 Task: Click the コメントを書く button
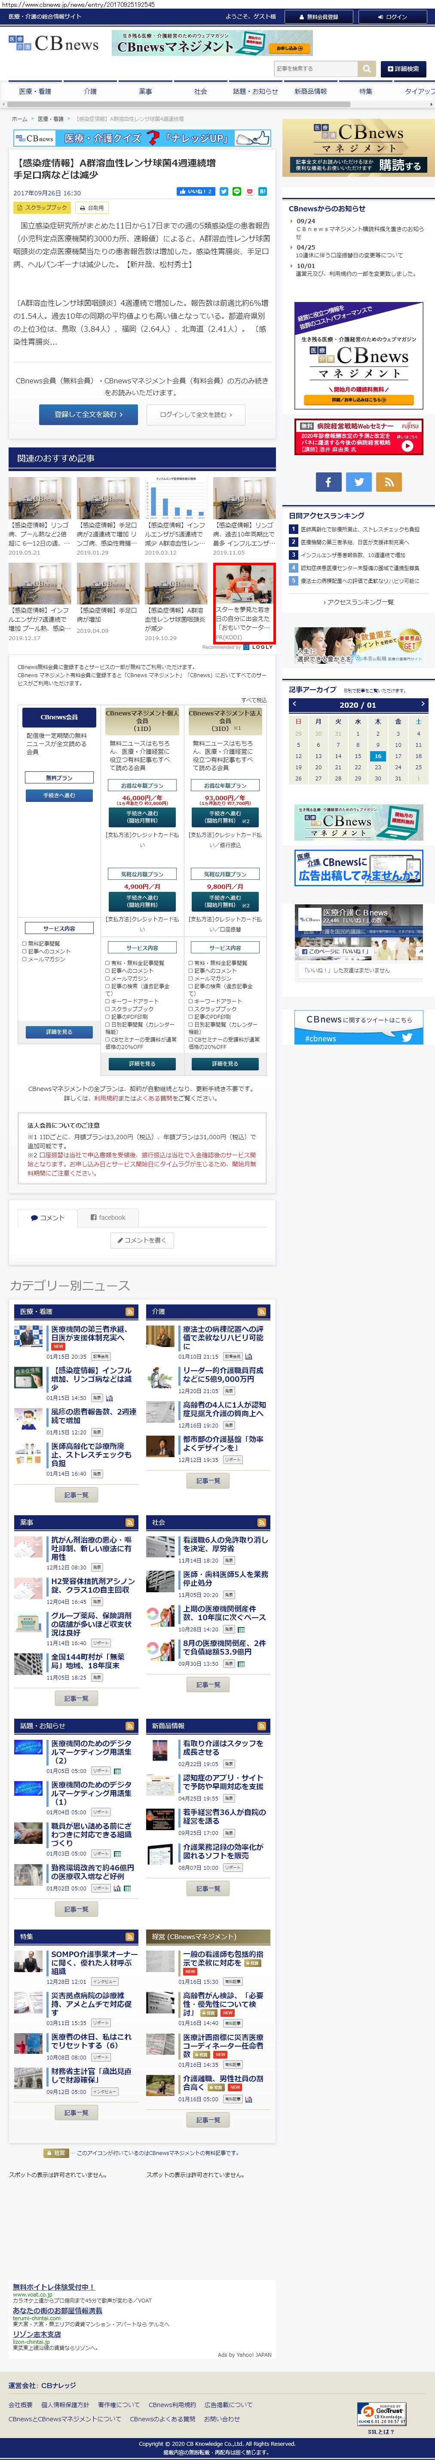143,1240
